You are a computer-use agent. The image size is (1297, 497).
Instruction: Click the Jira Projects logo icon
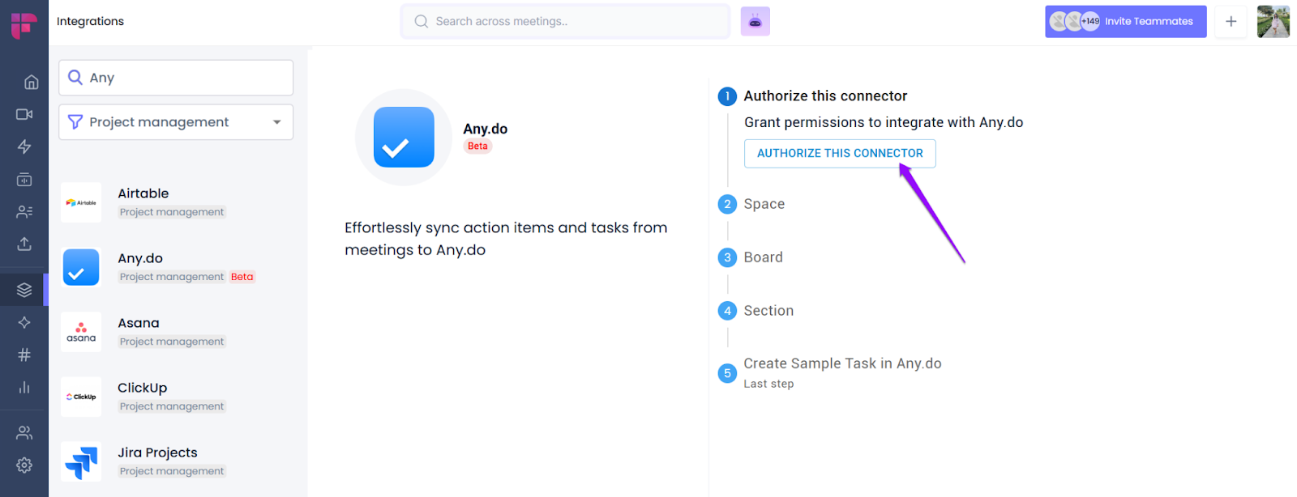click(x=81, y=461)
